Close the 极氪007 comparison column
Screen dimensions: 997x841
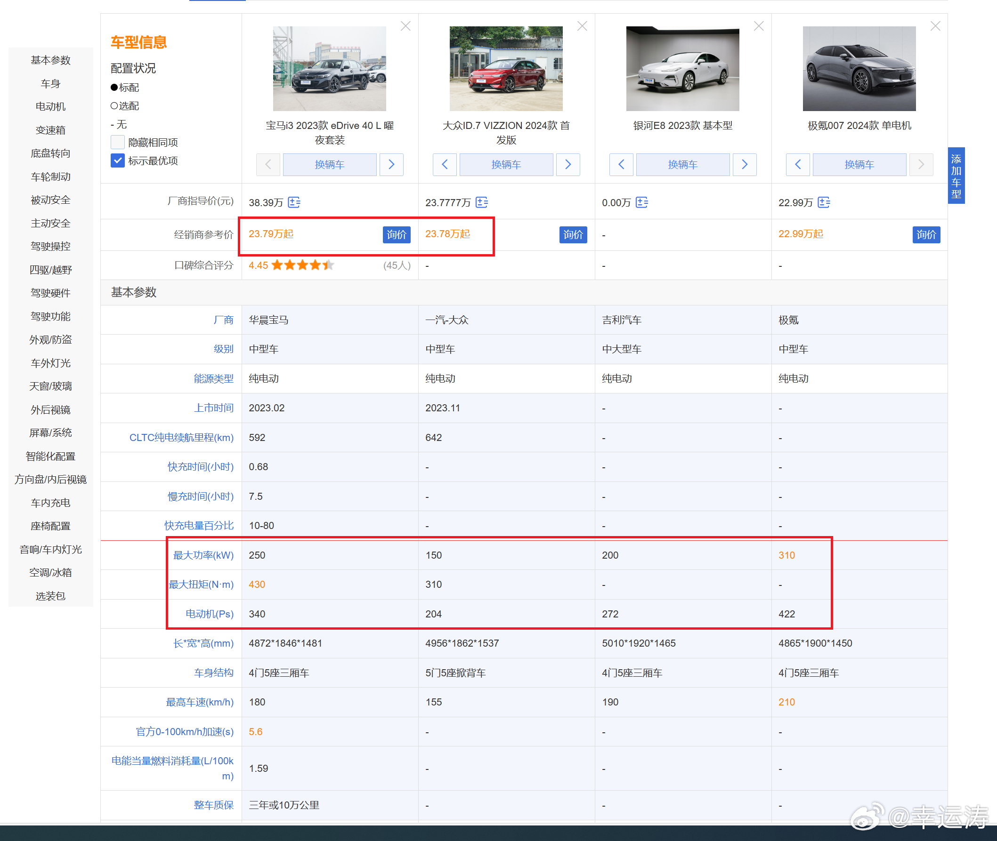tap(935, 26)
